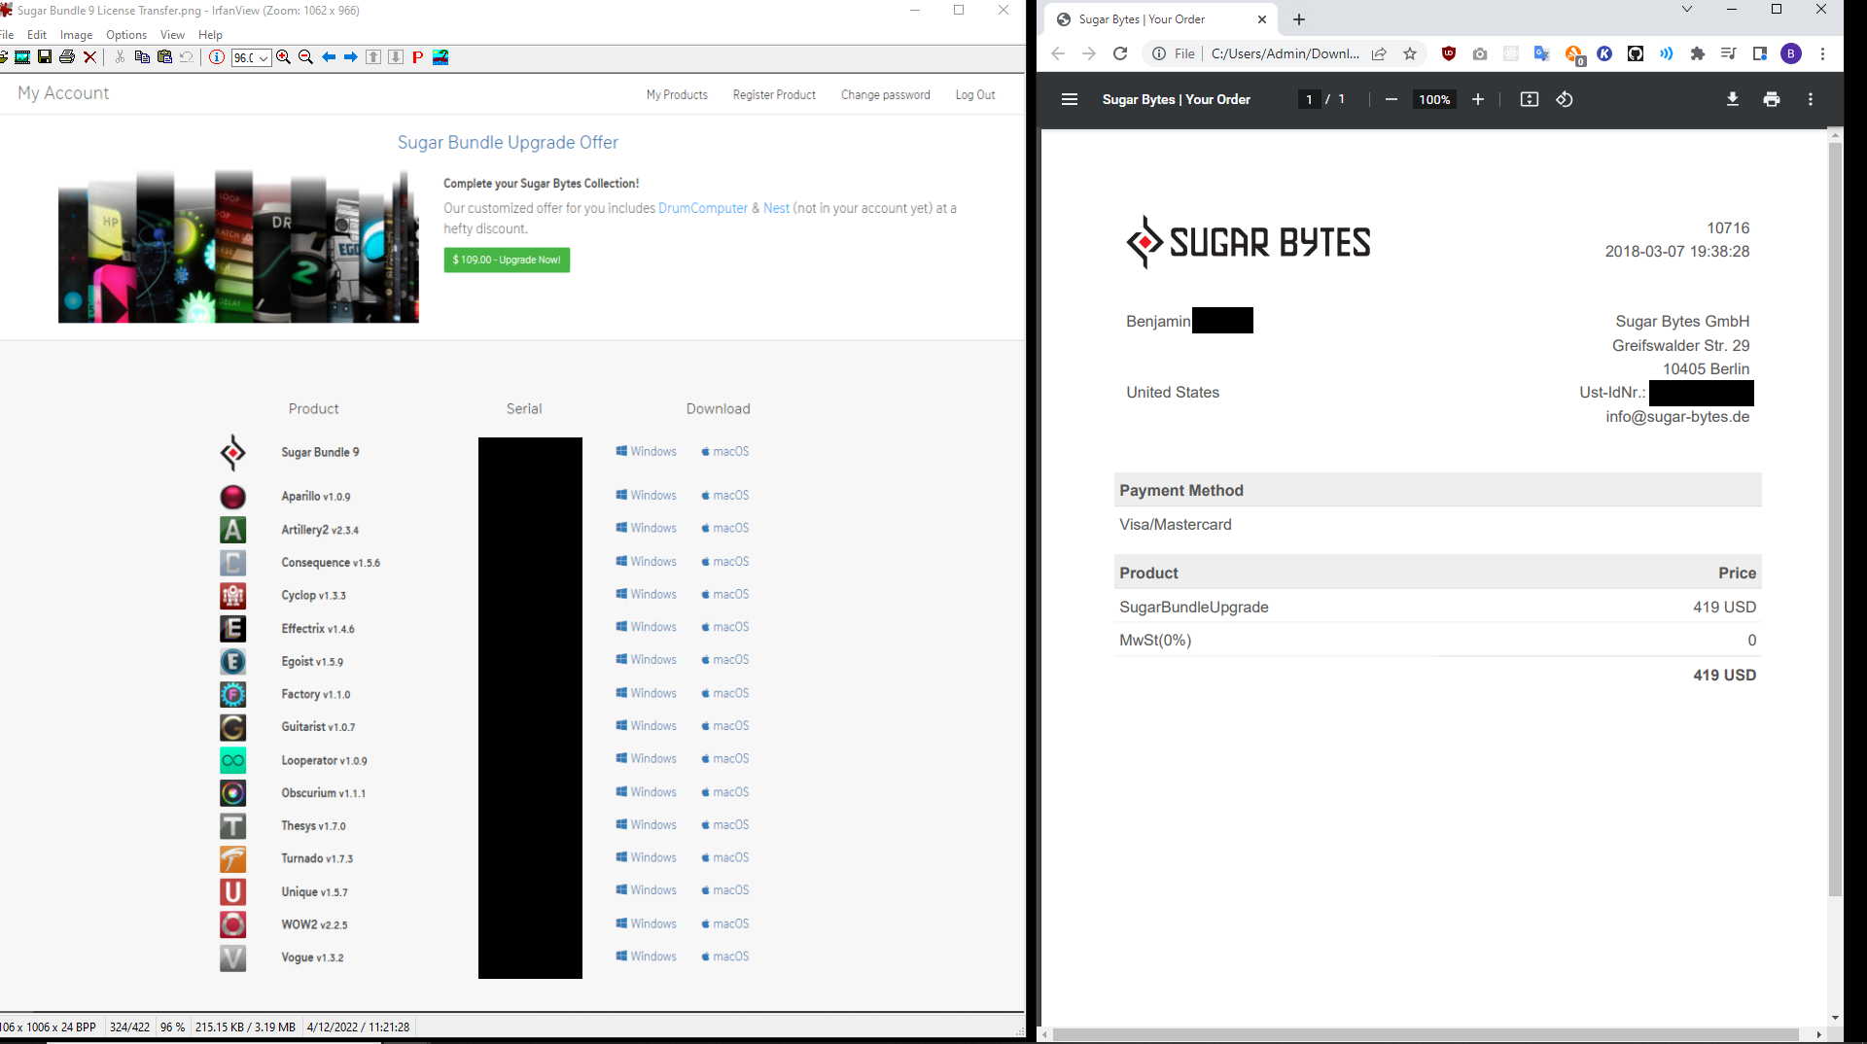Download the Sugar Bytes order PDF
Image resolution: width=1867 pixels, height=1044 pixels.
[1733, 99]
